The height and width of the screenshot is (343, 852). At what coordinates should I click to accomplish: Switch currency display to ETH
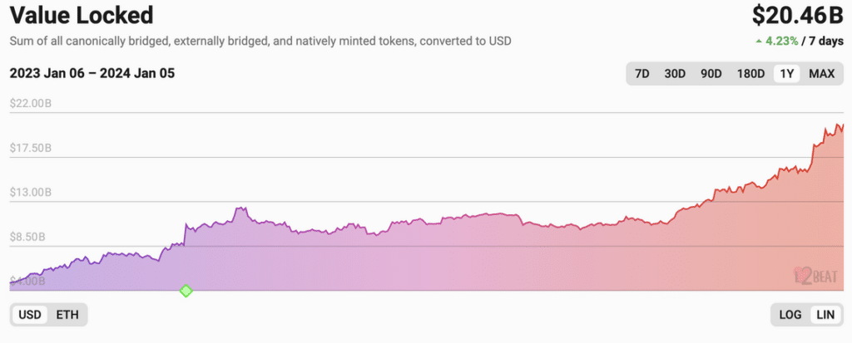pos(67,315)
